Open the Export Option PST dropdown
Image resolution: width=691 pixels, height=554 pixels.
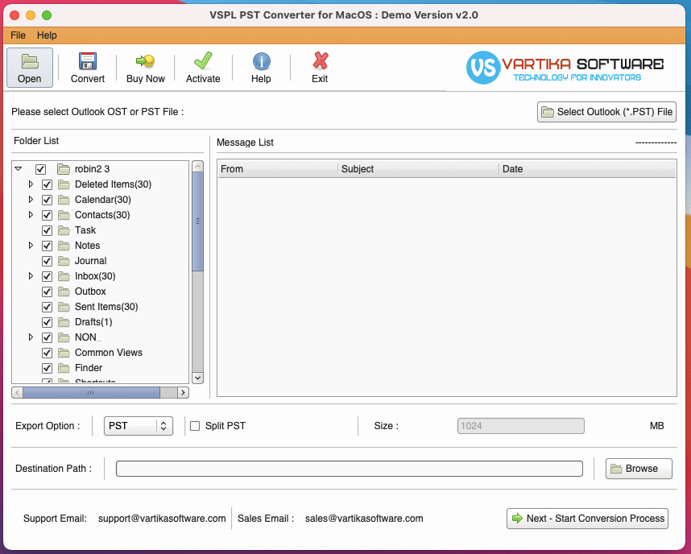pyautogui.click(x=138, y=426)
